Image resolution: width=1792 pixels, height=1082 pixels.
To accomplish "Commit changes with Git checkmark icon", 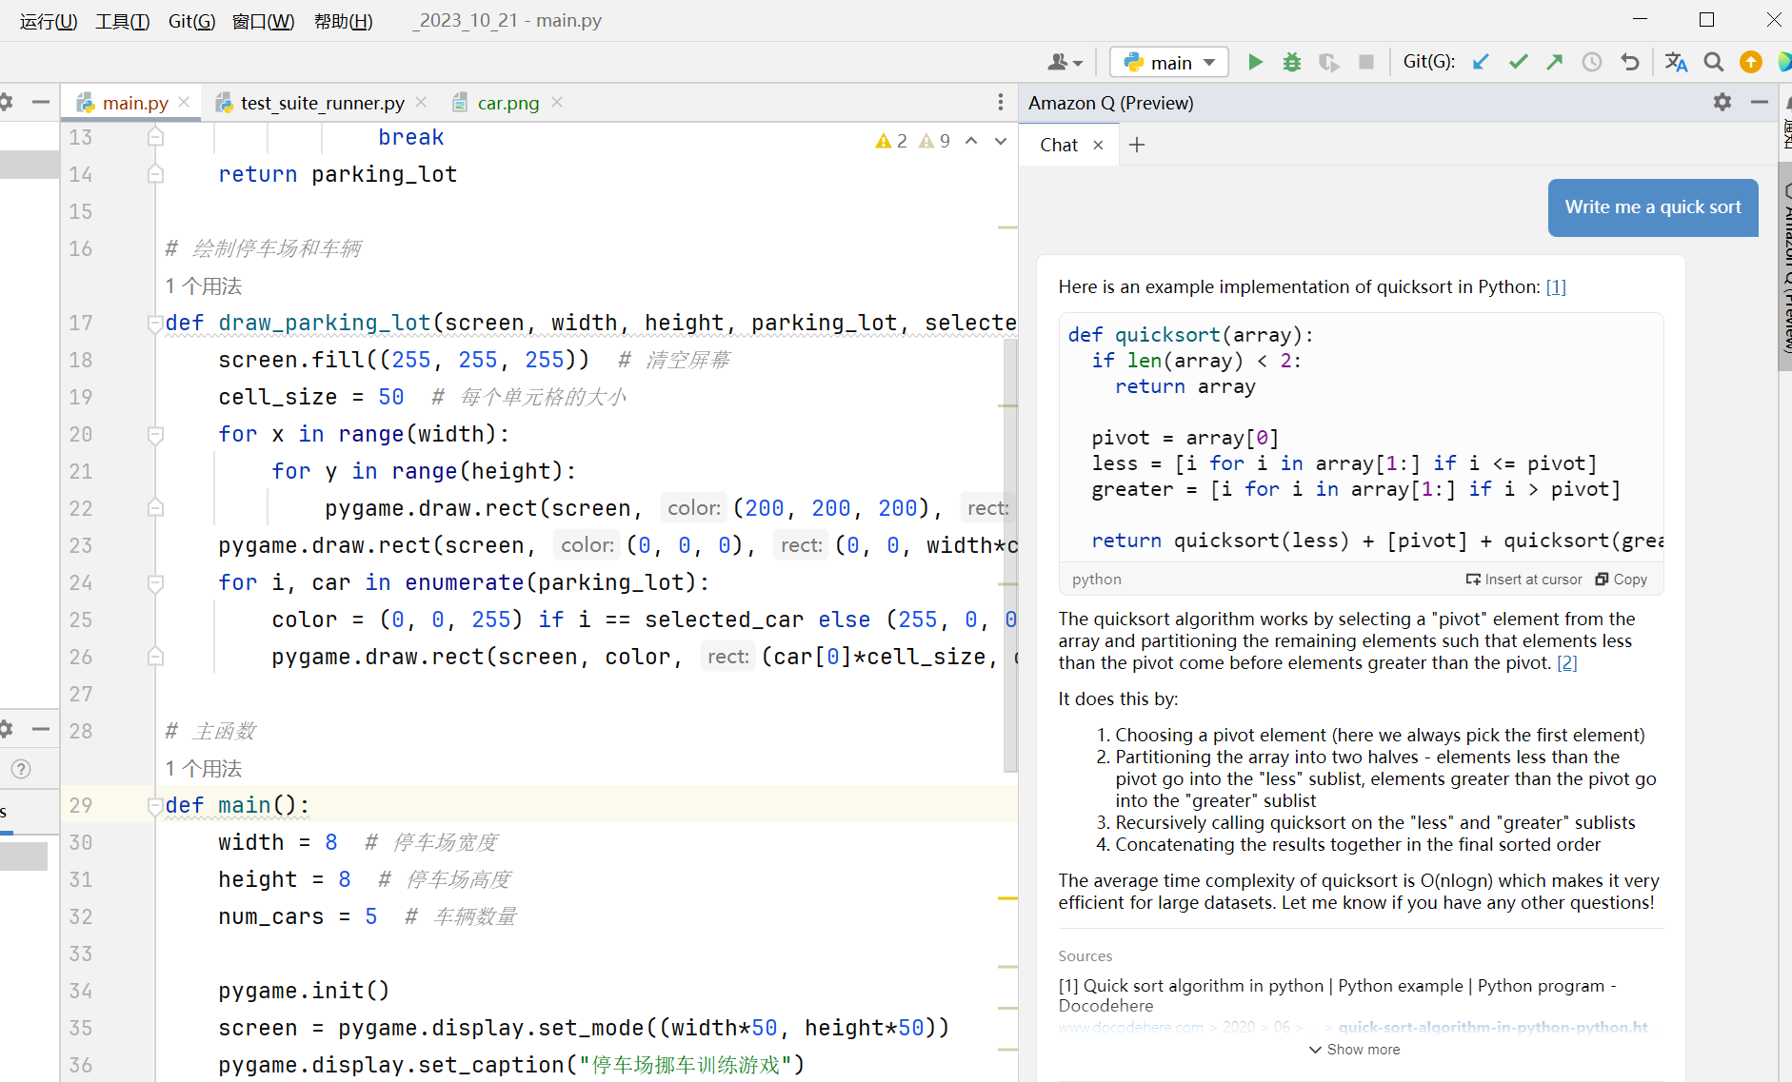I will 1518,63.
